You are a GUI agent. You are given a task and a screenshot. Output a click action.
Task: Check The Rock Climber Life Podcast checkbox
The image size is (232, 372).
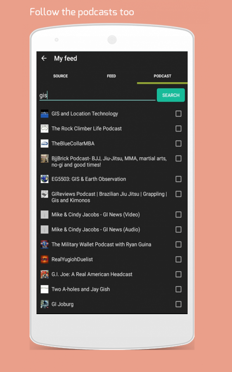point(178,129)
